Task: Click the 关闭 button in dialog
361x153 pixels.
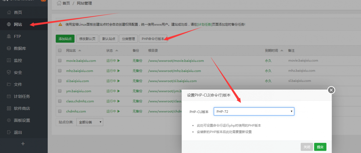Action: point(307,147)
